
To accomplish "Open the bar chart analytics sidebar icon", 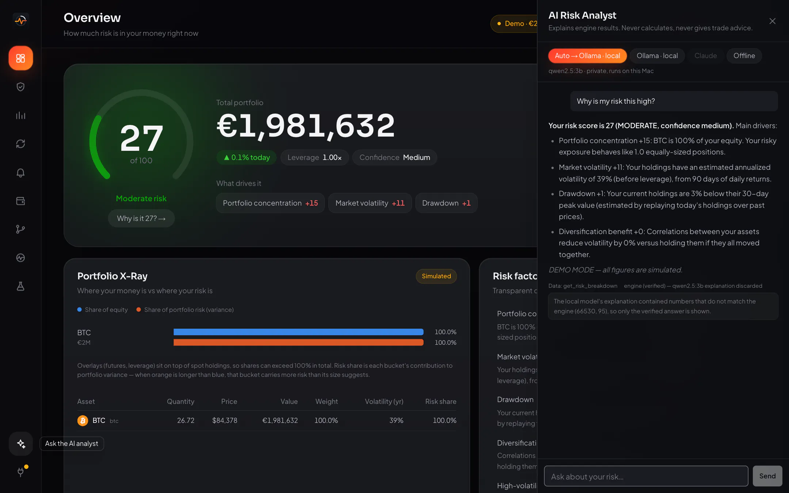I will pyautogui.click(x=20, y=115).
